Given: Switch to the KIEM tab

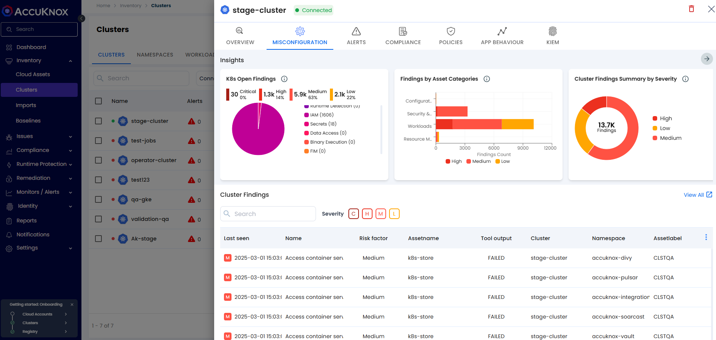Looking at the screenshot, I should 553,36.
